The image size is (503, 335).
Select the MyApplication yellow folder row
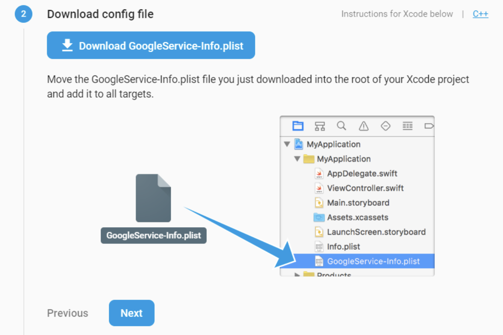tap(357, 159)
